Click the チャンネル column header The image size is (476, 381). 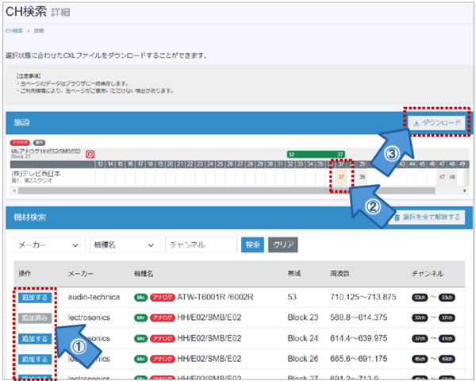428,274
